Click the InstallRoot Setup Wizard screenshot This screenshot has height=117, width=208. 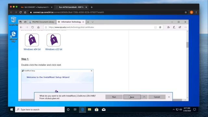tap(57, 81)
